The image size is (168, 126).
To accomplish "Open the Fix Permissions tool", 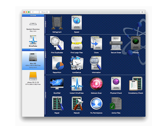I will [x=96, y=105].
